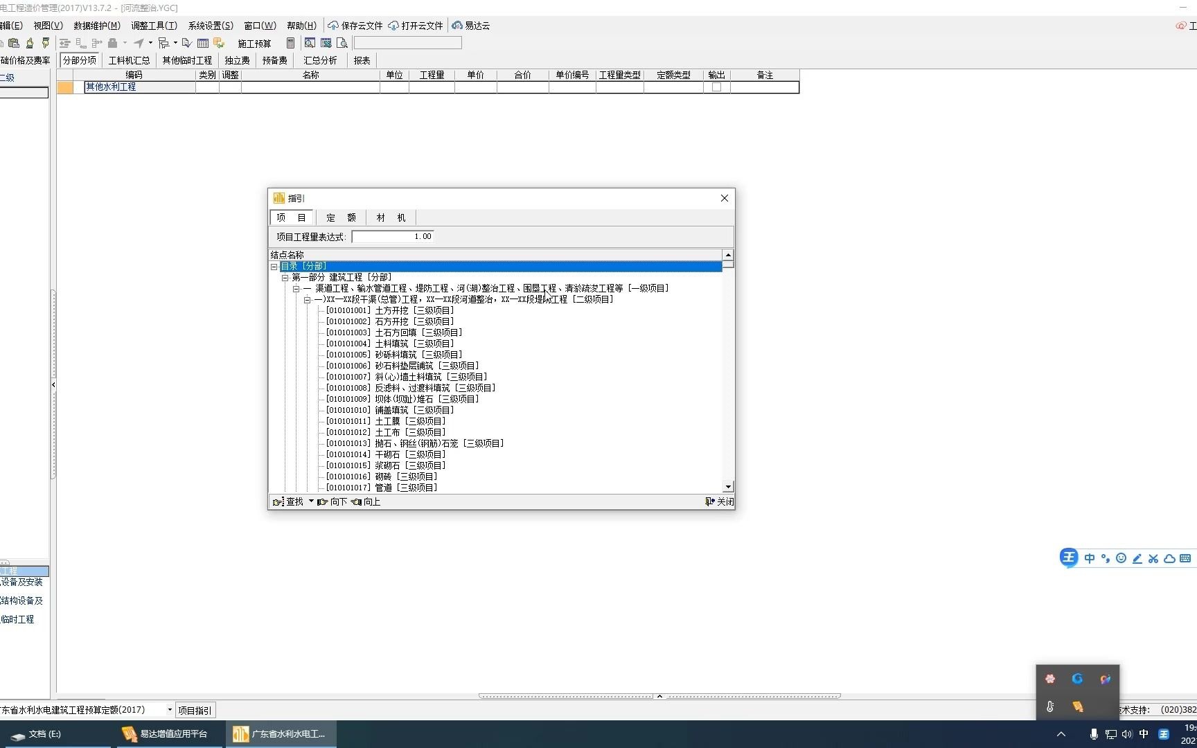The height and width of the screenshot is (748, 1197).
Task: Click the lock toolbar icon
Action: click(113, 43)
